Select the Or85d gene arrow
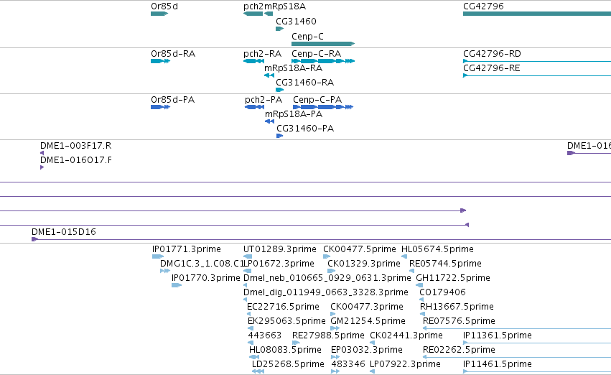The height and width of the screenshot is (375, 611). pyautogui.click(x=159, y=14)
